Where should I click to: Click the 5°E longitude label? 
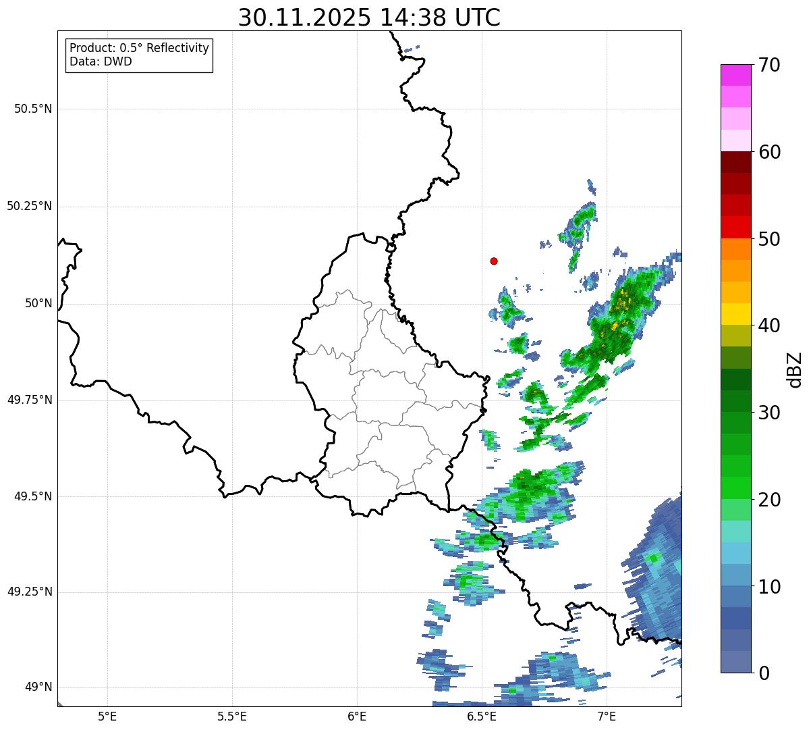tap(107, 716)
